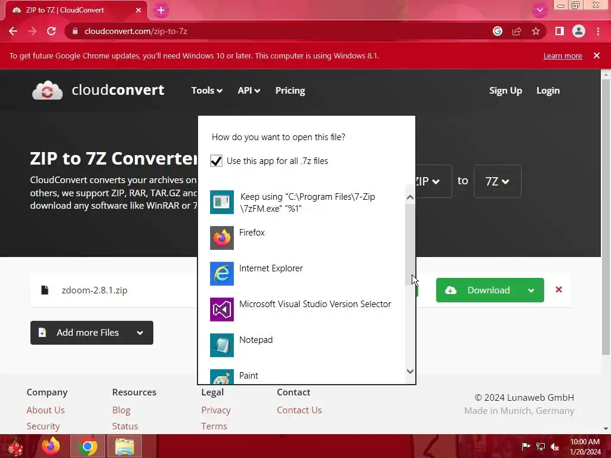Open the Status footer link
Image resolution: width=611 pixels, height=458 pixels.
pos(125,426)
